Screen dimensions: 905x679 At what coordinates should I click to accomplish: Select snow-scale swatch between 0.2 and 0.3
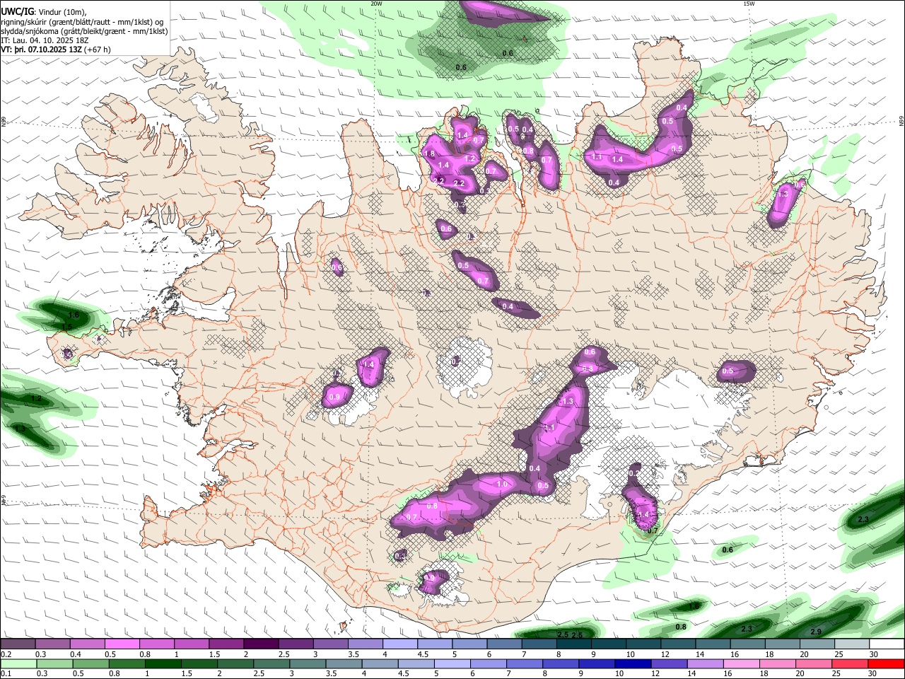18,644
